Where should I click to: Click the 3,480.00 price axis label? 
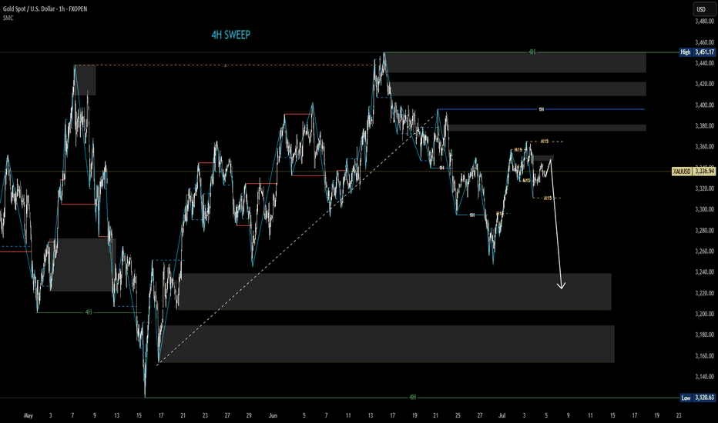pos(704,21)
